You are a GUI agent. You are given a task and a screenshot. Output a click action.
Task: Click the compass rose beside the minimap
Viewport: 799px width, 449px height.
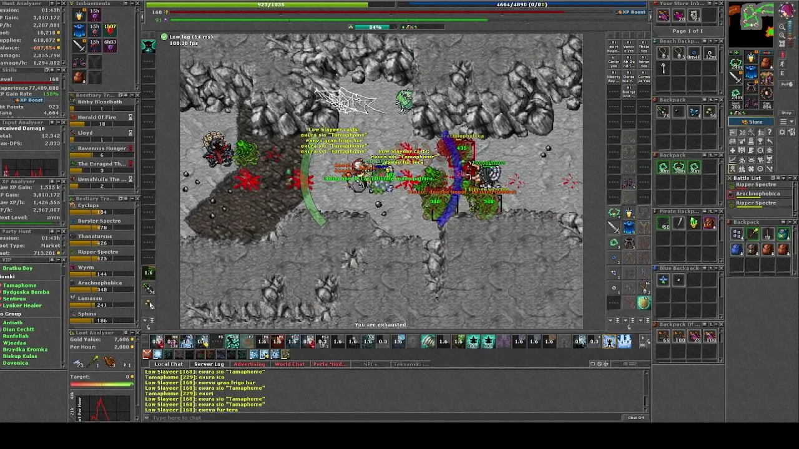787,11
